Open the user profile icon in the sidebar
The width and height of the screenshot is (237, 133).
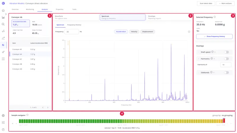[3, 129]
